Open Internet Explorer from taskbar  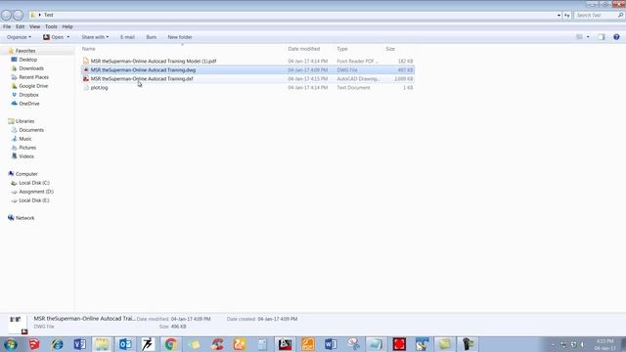pyautogui.click(x=57, y=344)
